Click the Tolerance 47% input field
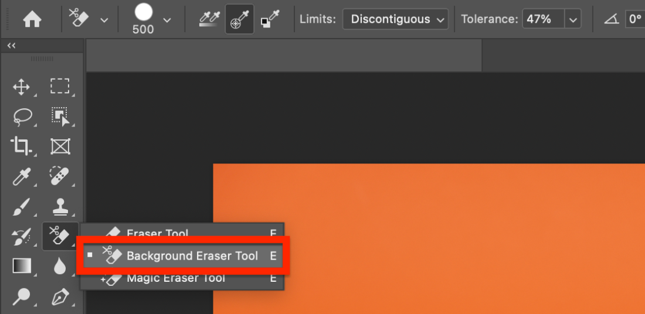 point(542,19)
